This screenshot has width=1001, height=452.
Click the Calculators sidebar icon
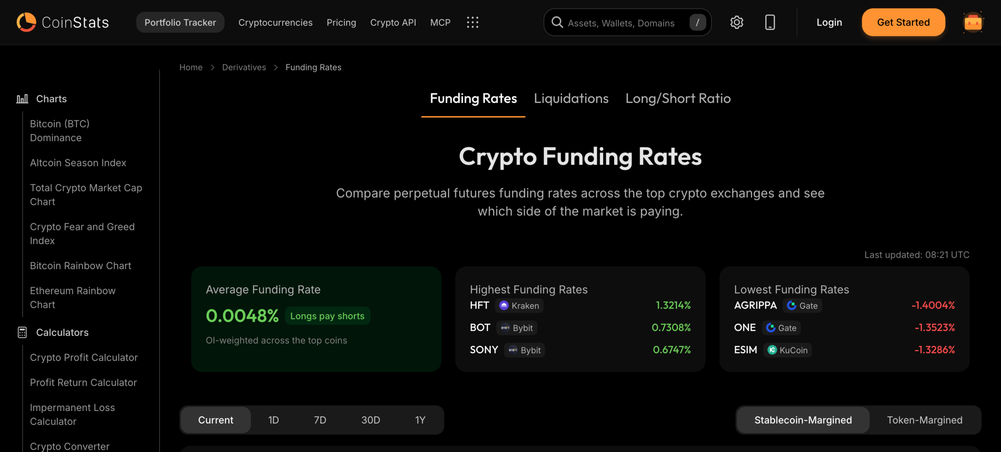click(22, 332)
